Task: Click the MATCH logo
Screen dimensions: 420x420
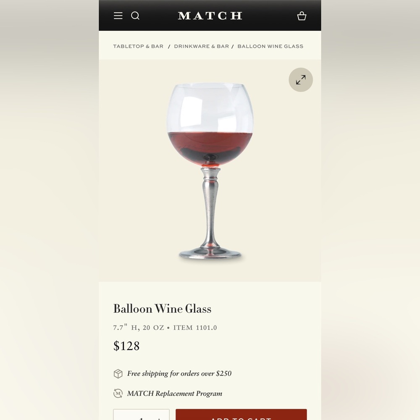Action: coord(210,16)
